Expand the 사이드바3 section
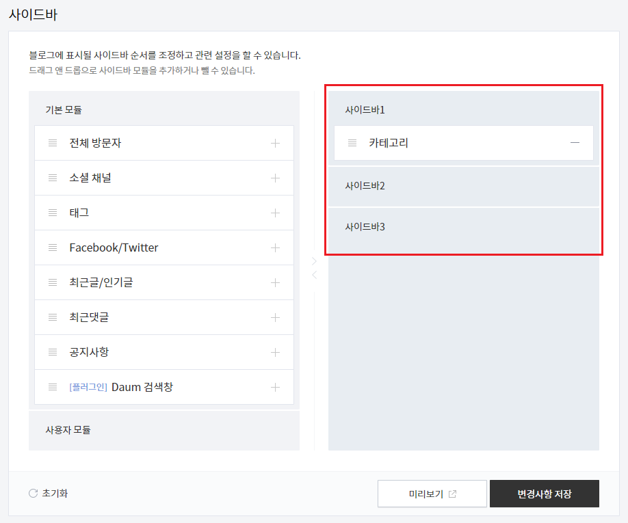Viewport: 628px width, 523px height. coord(463,226)
